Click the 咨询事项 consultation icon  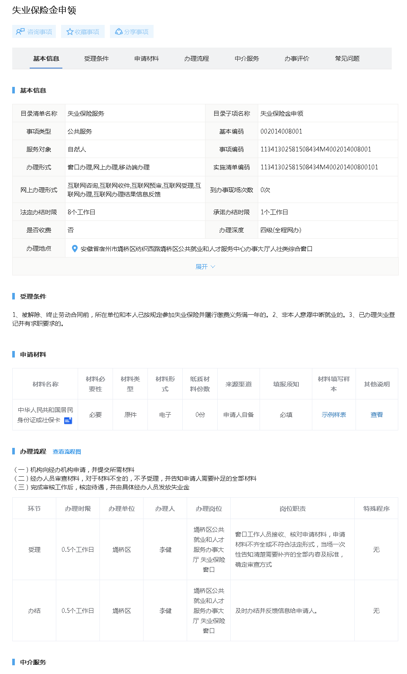(x=20, y=31)
